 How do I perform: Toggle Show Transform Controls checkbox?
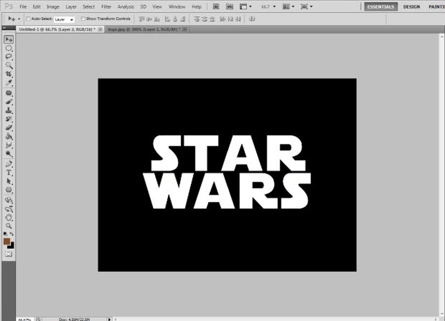tap(83, 19)
